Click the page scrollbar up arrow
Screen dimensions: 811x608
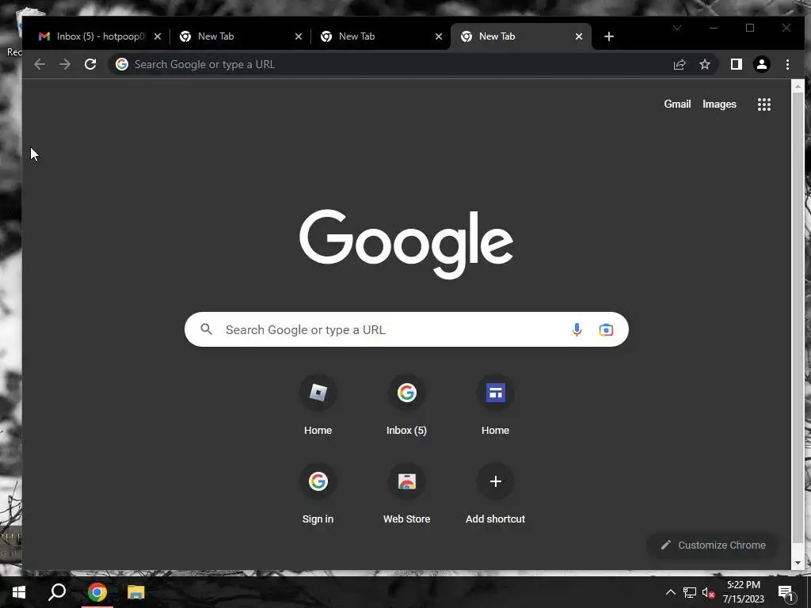pos(798,86)
